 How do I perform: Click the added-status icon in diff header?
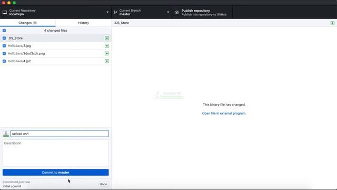pos(332,23)
